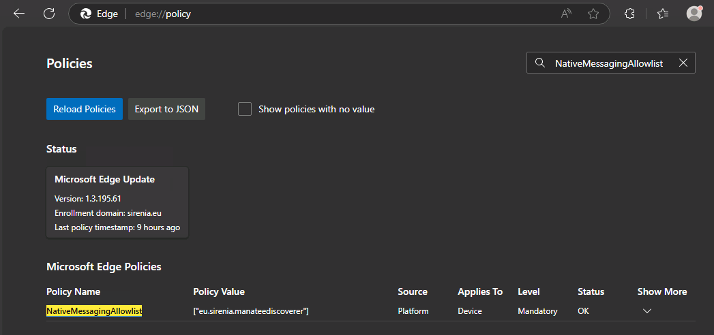
Task: Click the Mandatory level cell
Action: coord(537,311)
